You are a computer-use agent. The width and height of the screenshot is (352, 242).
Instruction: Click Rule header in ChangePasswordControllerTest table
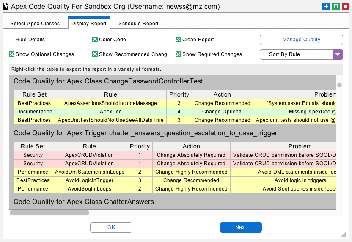pyautogui.click(x=111, y=94)
